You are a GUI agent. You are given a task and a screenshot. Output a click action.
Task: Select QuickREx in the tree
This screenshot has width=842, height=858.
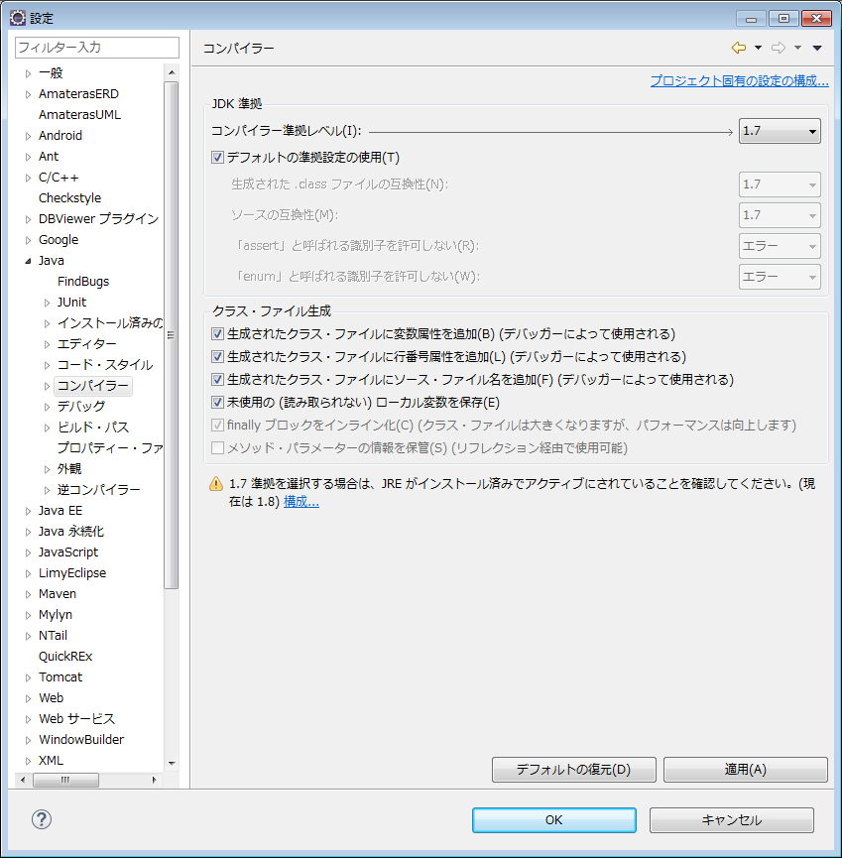[x=65, y=656]
